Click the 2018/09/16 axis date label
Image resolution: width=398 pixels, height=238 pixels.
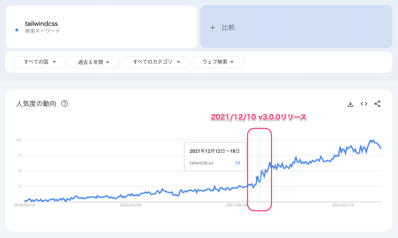coord(25,205)
